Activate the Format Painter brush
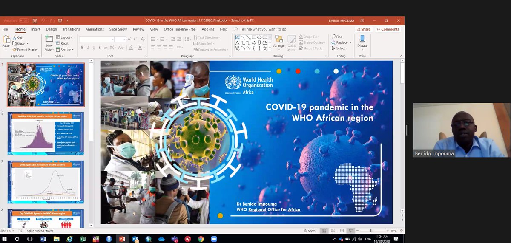The width and height of the screenshot is (511, 243). 25,50
